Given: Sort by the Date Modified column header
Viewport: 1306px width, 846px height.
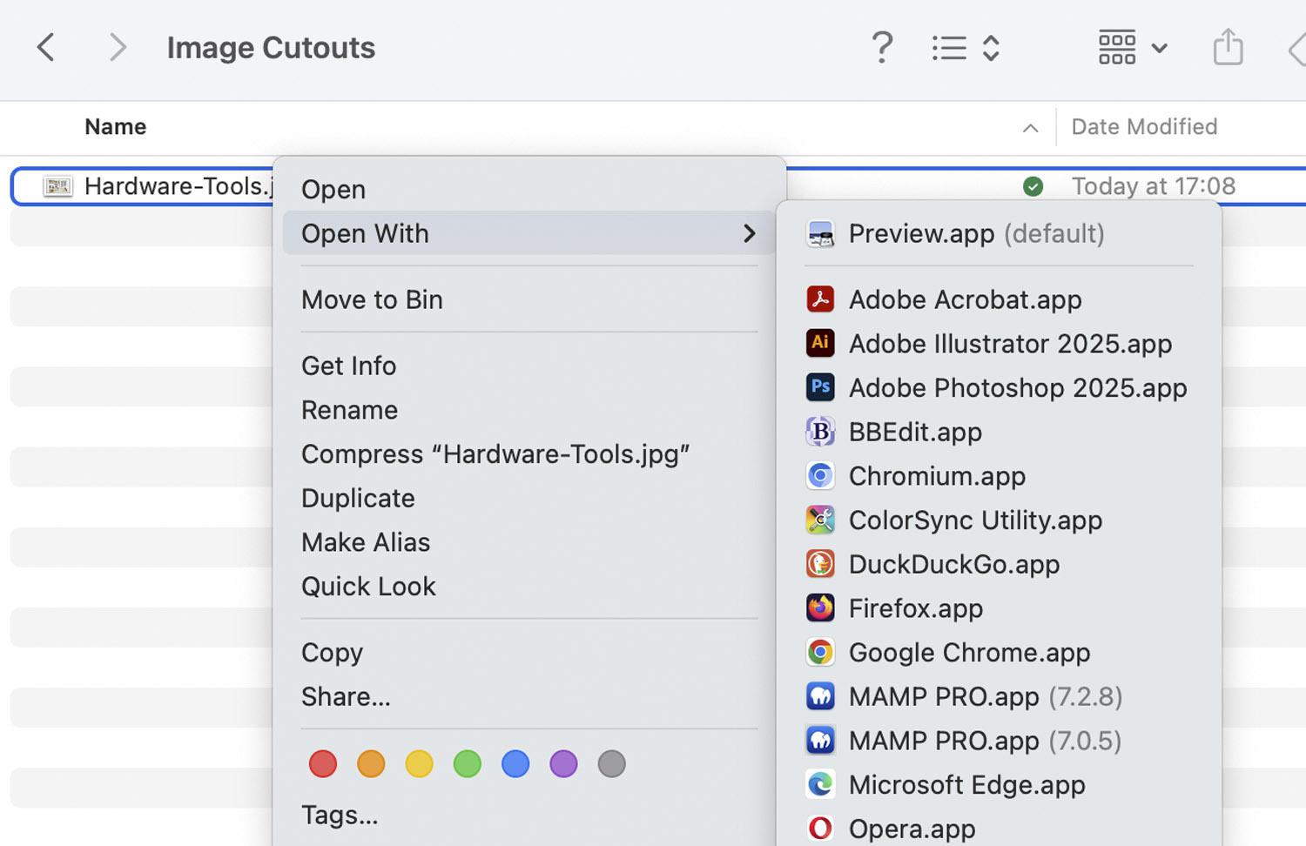Looking at the screenshot, I should 1144,127.
